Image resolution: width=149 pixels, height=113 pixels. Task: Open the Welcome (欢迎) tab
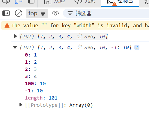pyautogui.click(x=55, y=2)
